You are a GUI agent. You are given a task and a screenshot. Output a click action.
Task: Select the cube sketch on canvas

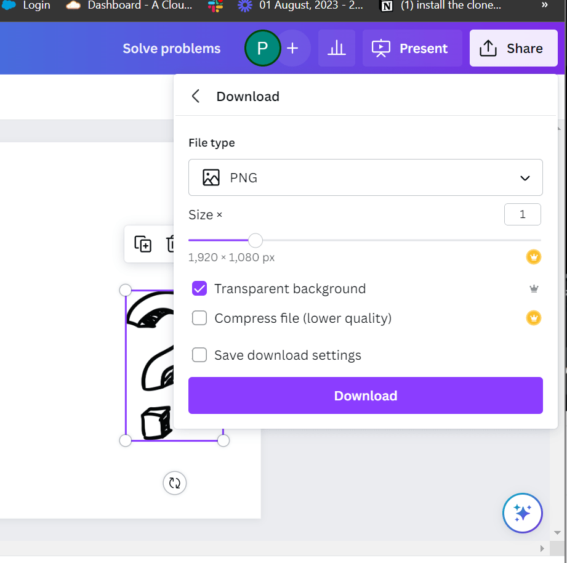pos(156,423)
